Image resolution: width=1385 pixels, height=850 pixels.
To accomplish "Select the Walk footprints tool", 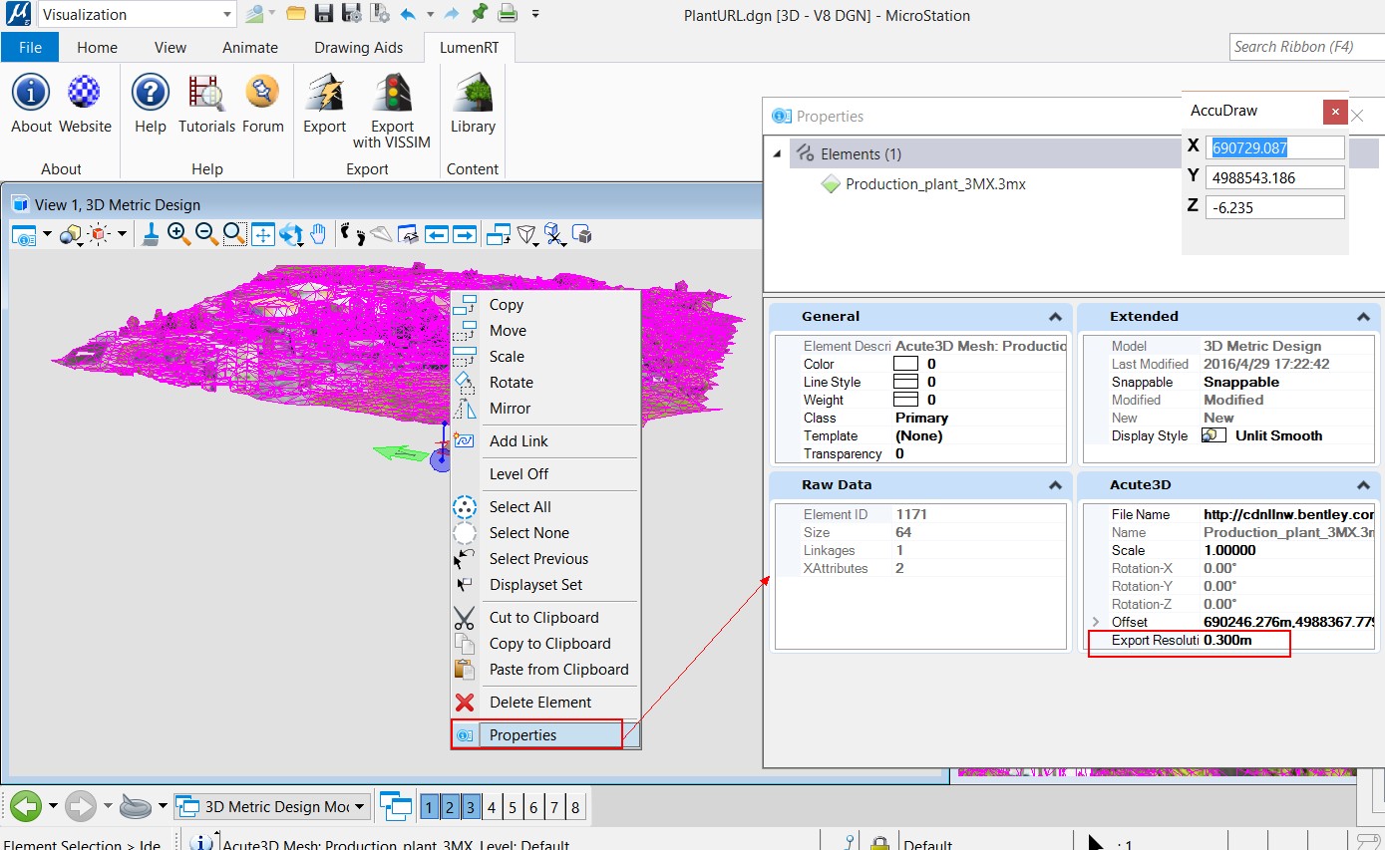I will 352,234.
